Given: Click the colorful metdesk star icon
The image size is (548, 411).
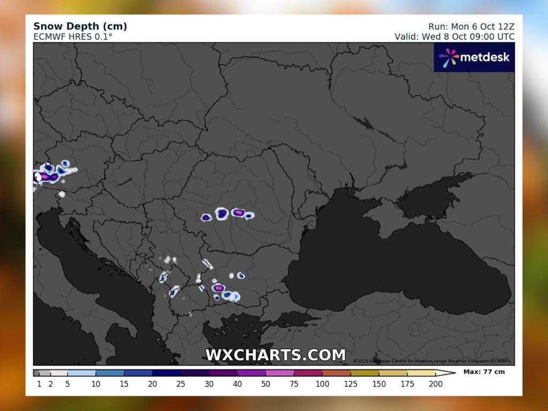Looking at the screenshot, I should click(448, 57).
